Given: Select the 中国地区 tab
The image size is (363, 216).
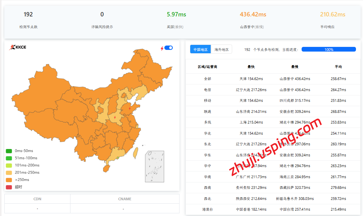Looking at the screenshot, I should [201, 50].
